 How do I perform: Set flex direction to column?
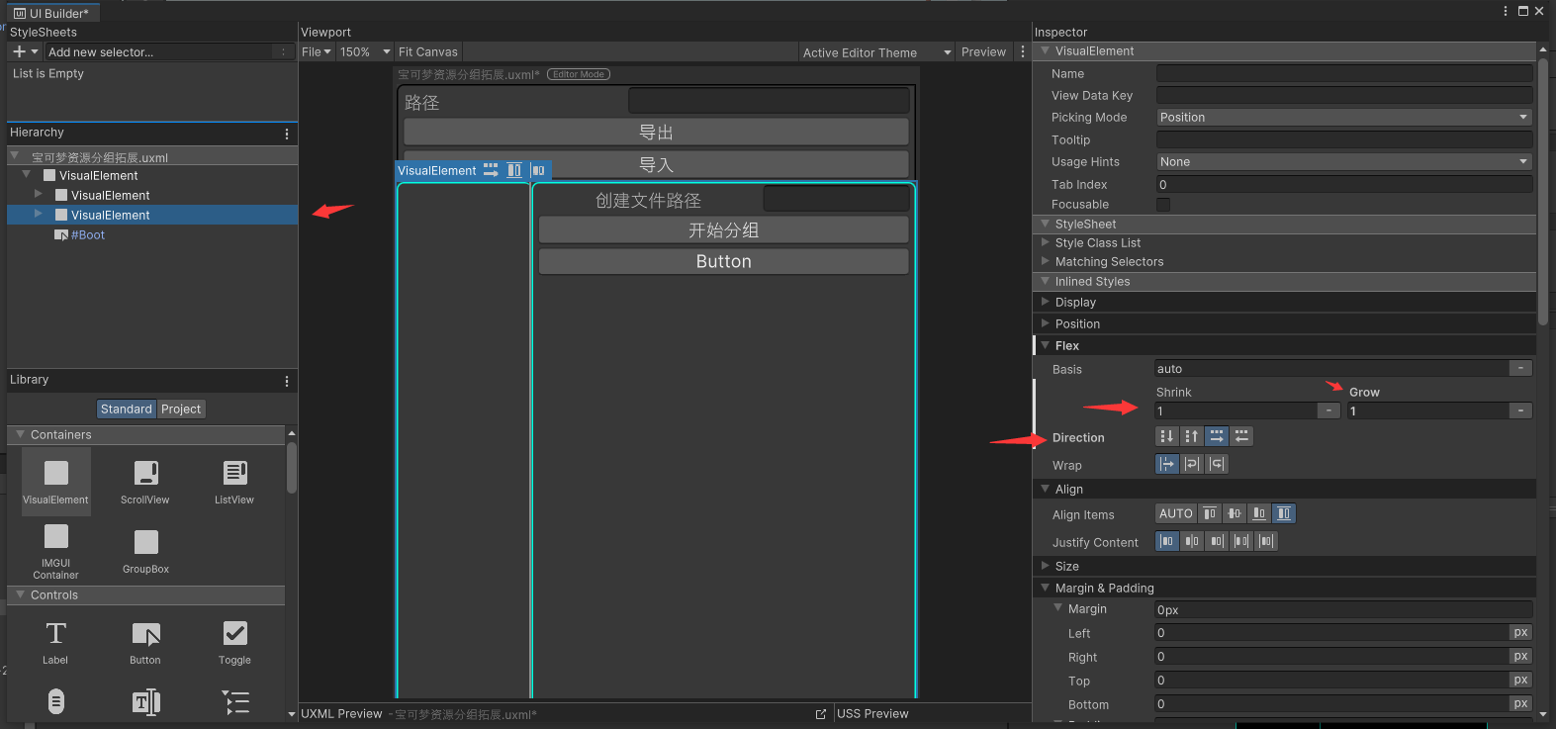1167,436
